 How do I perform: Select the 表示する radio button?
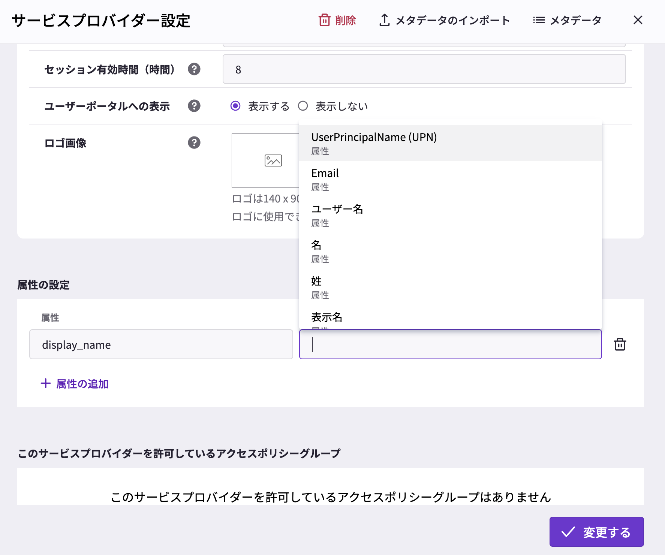pos(235,106)
